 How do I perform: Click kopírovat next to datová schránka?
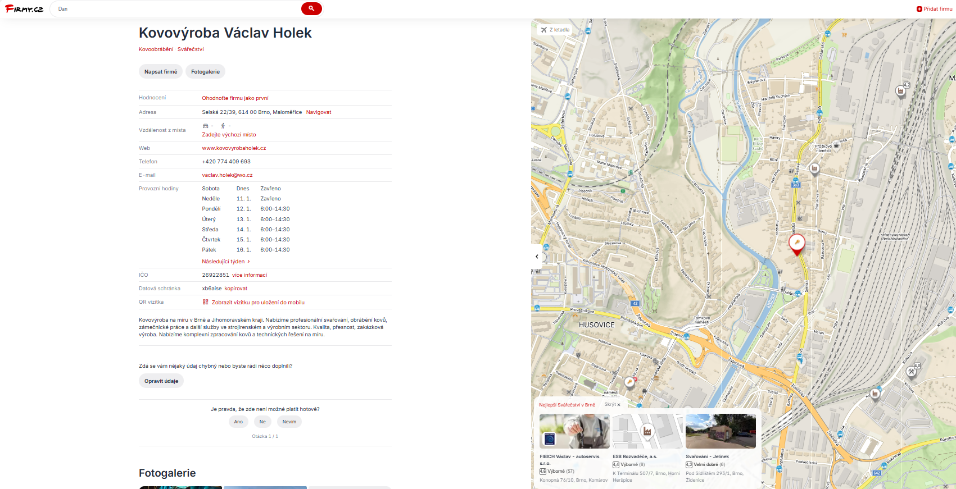236,289
